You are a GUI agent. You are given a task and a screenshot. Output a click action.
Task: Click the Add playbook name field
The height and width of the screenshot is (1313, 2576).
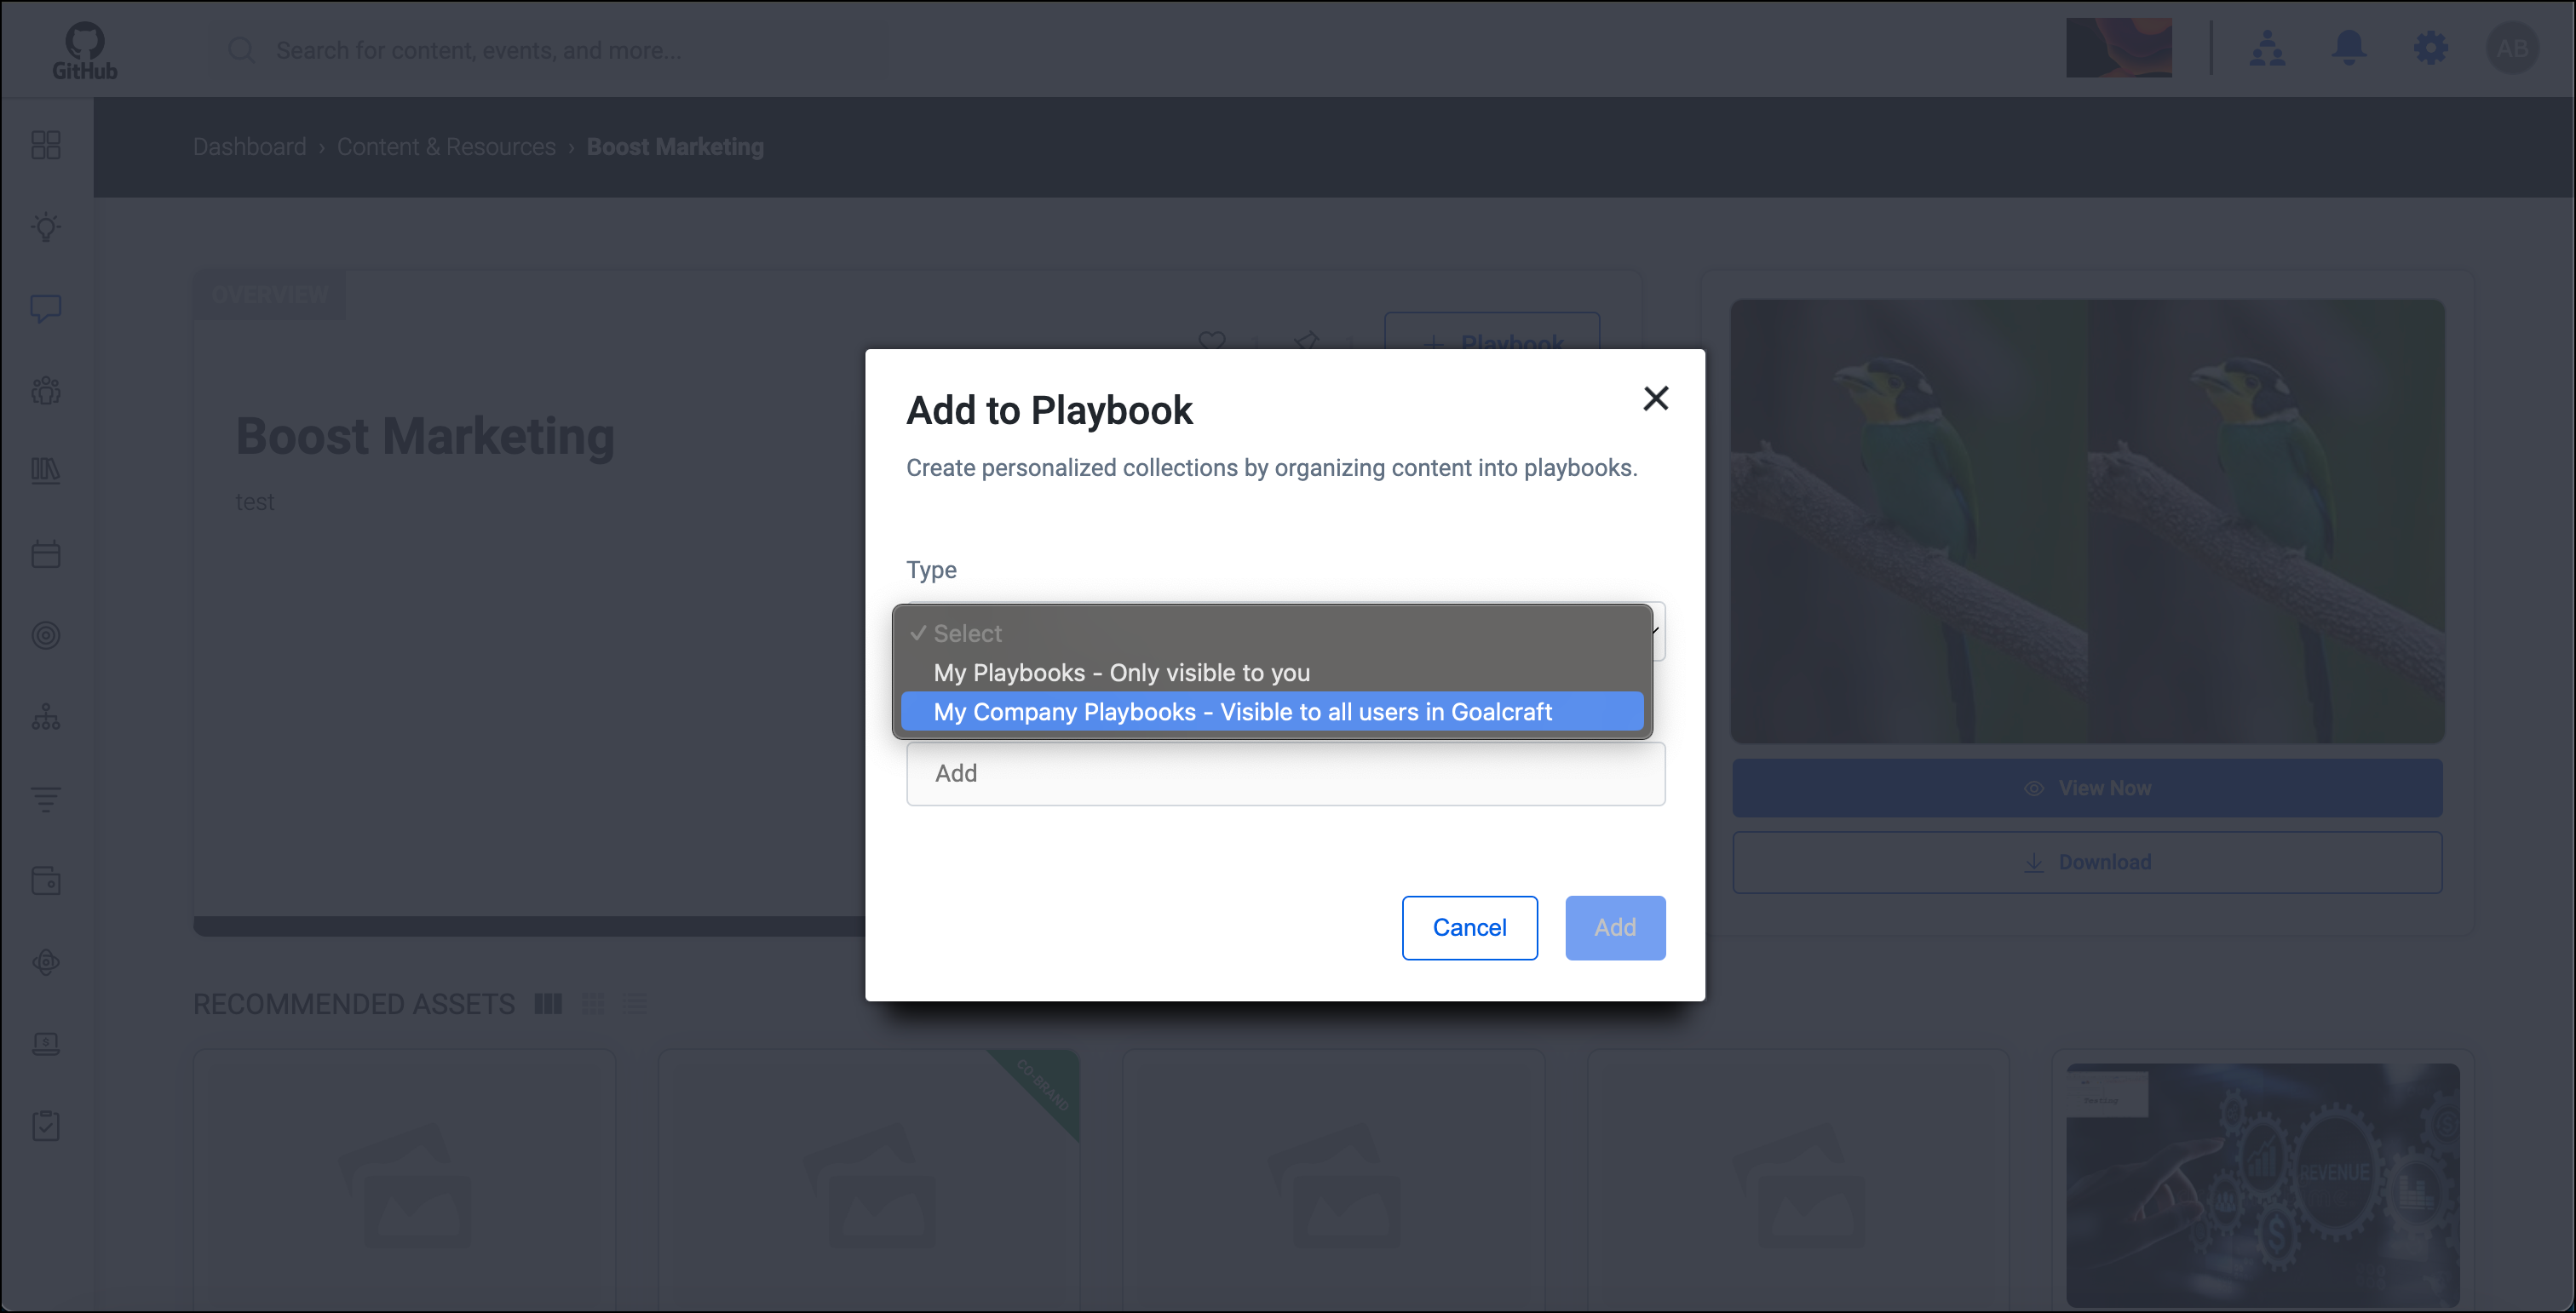tap(1285, 773)
